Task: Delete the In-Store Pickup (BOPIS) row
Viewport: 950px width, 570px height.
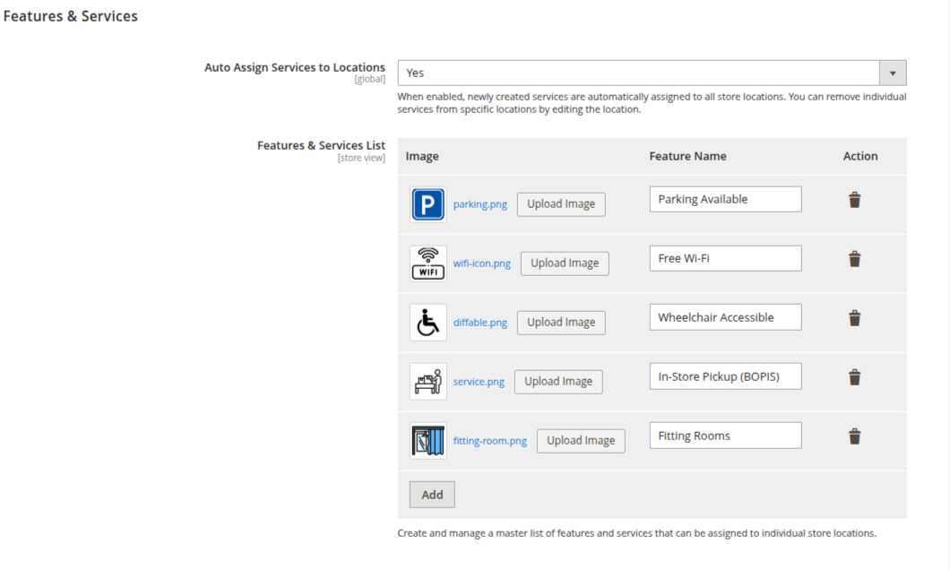Action: point(854,377)
